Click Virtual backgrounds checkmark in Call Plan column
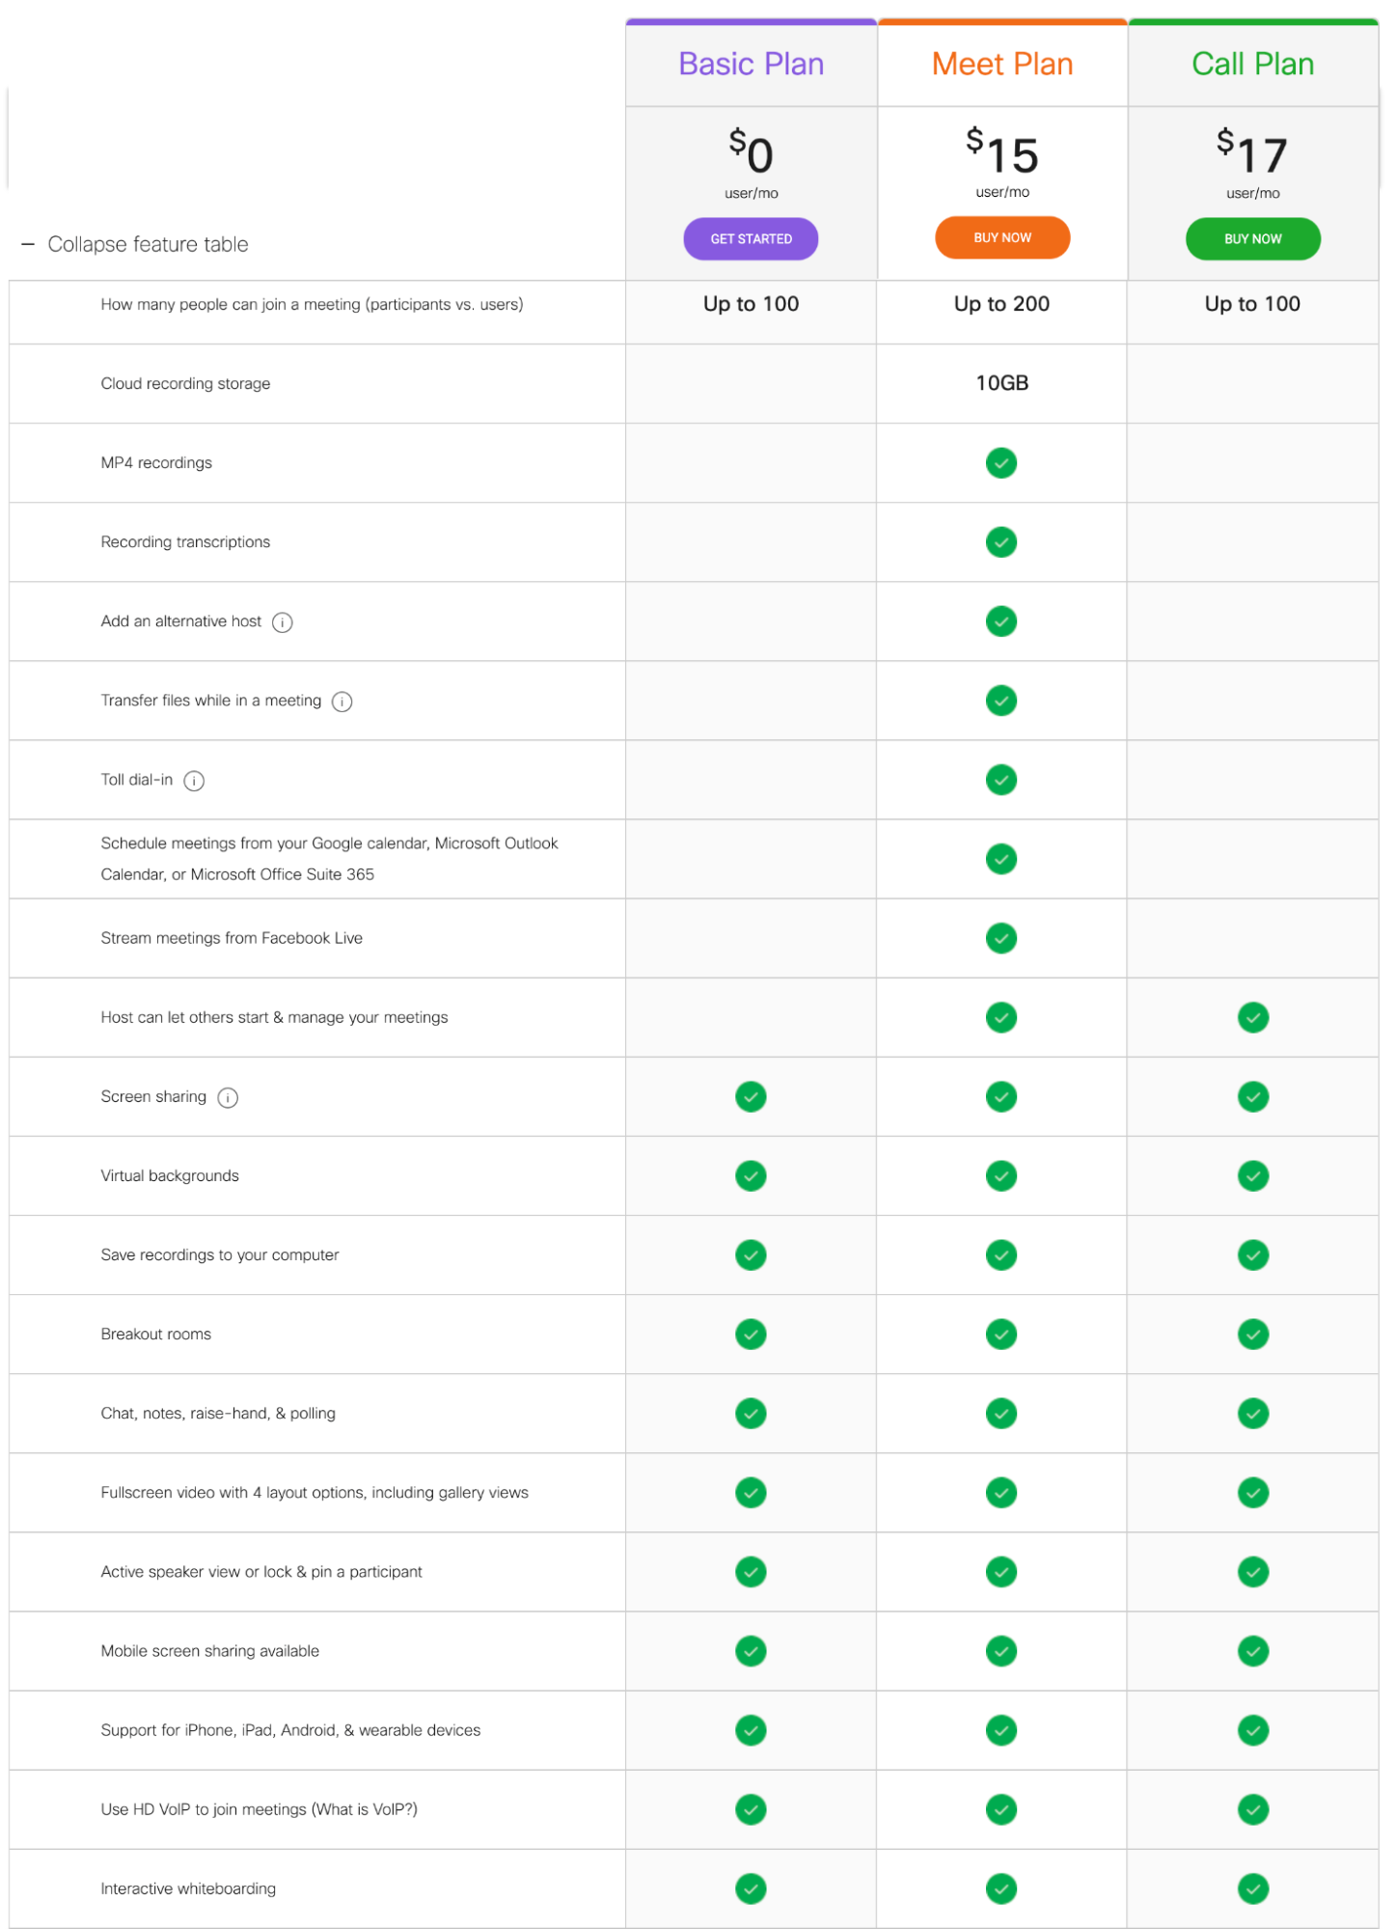This screenshot has width=1397, height=1929. tap(1252, 1175)
